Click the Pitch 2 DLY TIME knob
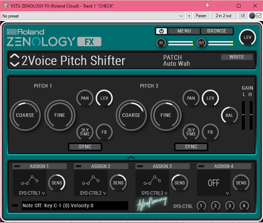 pyautogui.click(x=191, y=132)
